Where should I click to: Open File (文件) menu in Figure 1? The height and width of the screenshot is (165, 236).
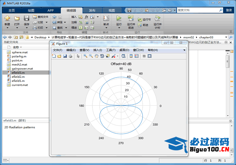(57, 50)
